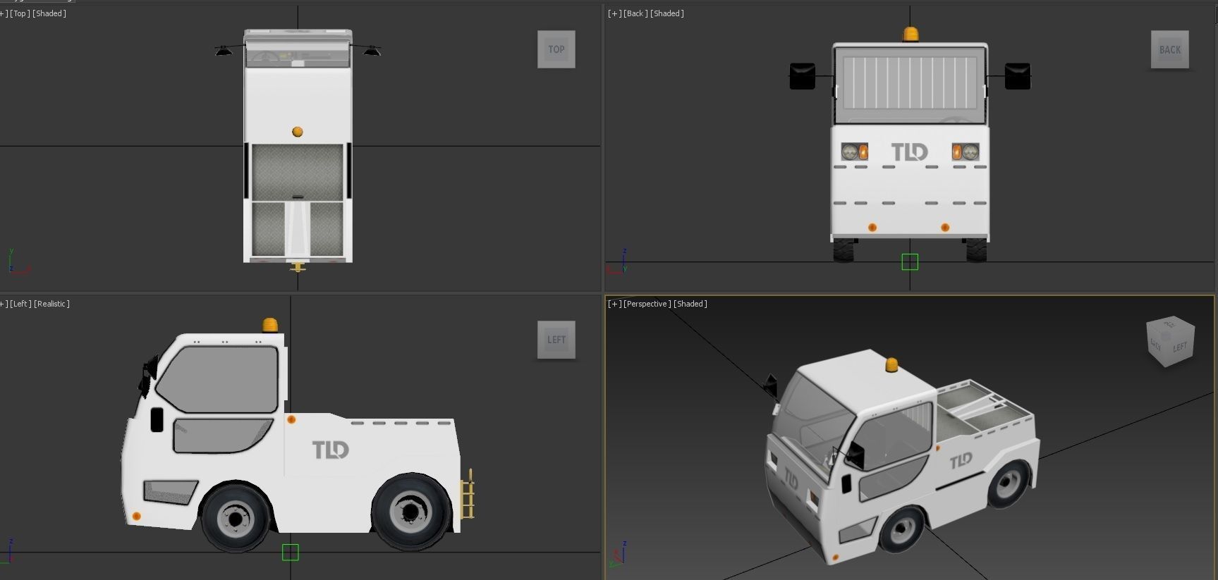Image resolution: width=1218 pixels, height=580 pixels.
Task: Click the LEFT ViewCube in Left viewport
Action: point(556,340)
